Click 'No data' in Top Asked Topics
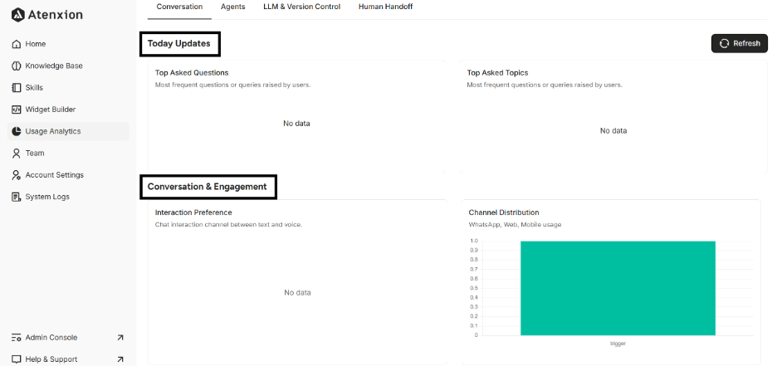 pyautogui.click(x=613, y=131)
